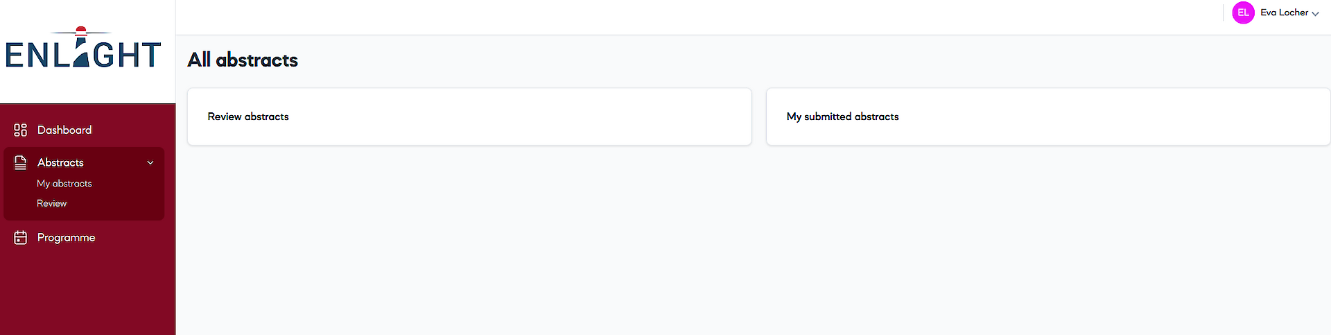The height and width of the screenshot is (335, 1331).
Task: Select Review under Abstracts in sidebar
Action: click(x=52, y=203)
